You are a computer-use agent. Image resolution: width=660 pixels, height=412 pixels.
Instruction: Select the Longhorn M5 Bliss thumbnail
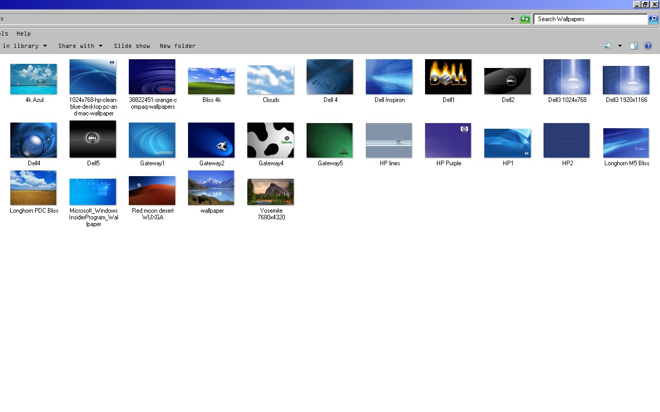626,143
